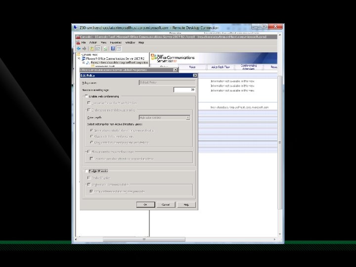Switch to the Voice tab
The image size is (356, 267).
pos(192,67)
